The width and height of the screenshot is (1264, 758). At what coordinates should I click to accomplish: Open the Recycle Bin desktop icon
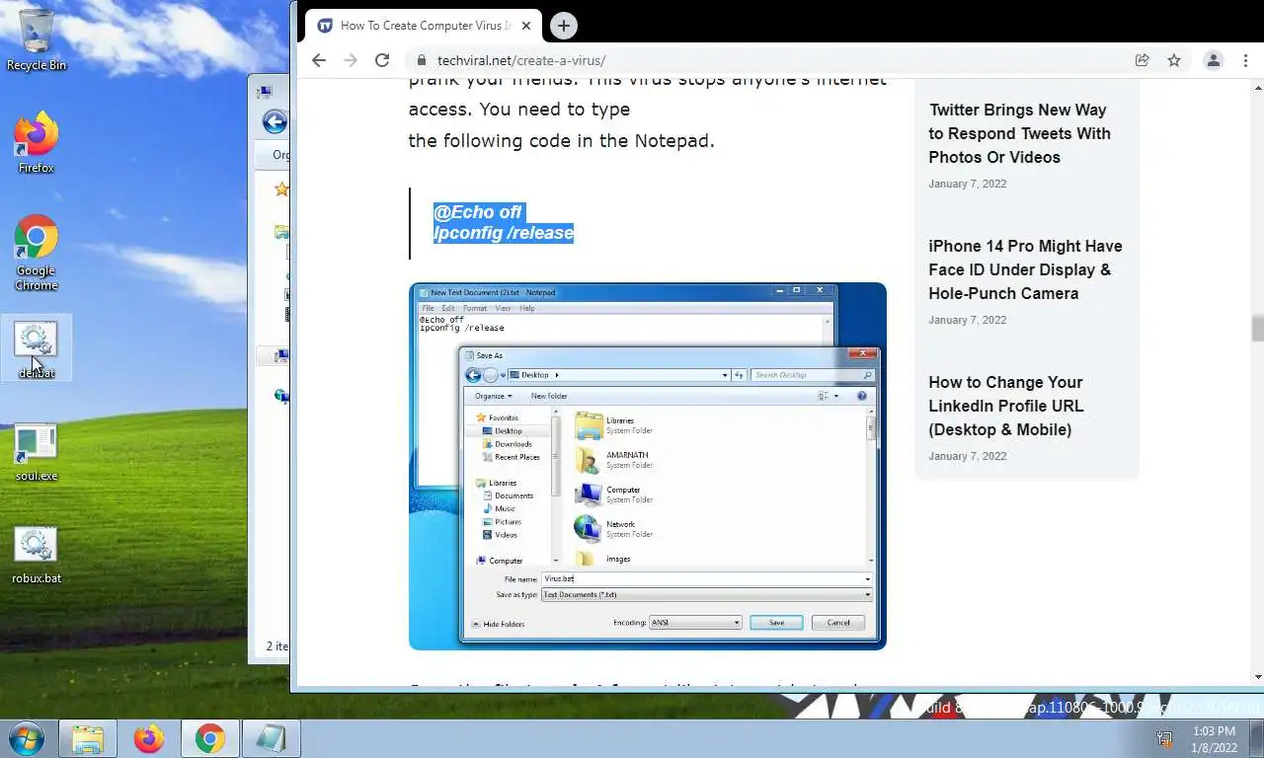(x=37, y=39)
